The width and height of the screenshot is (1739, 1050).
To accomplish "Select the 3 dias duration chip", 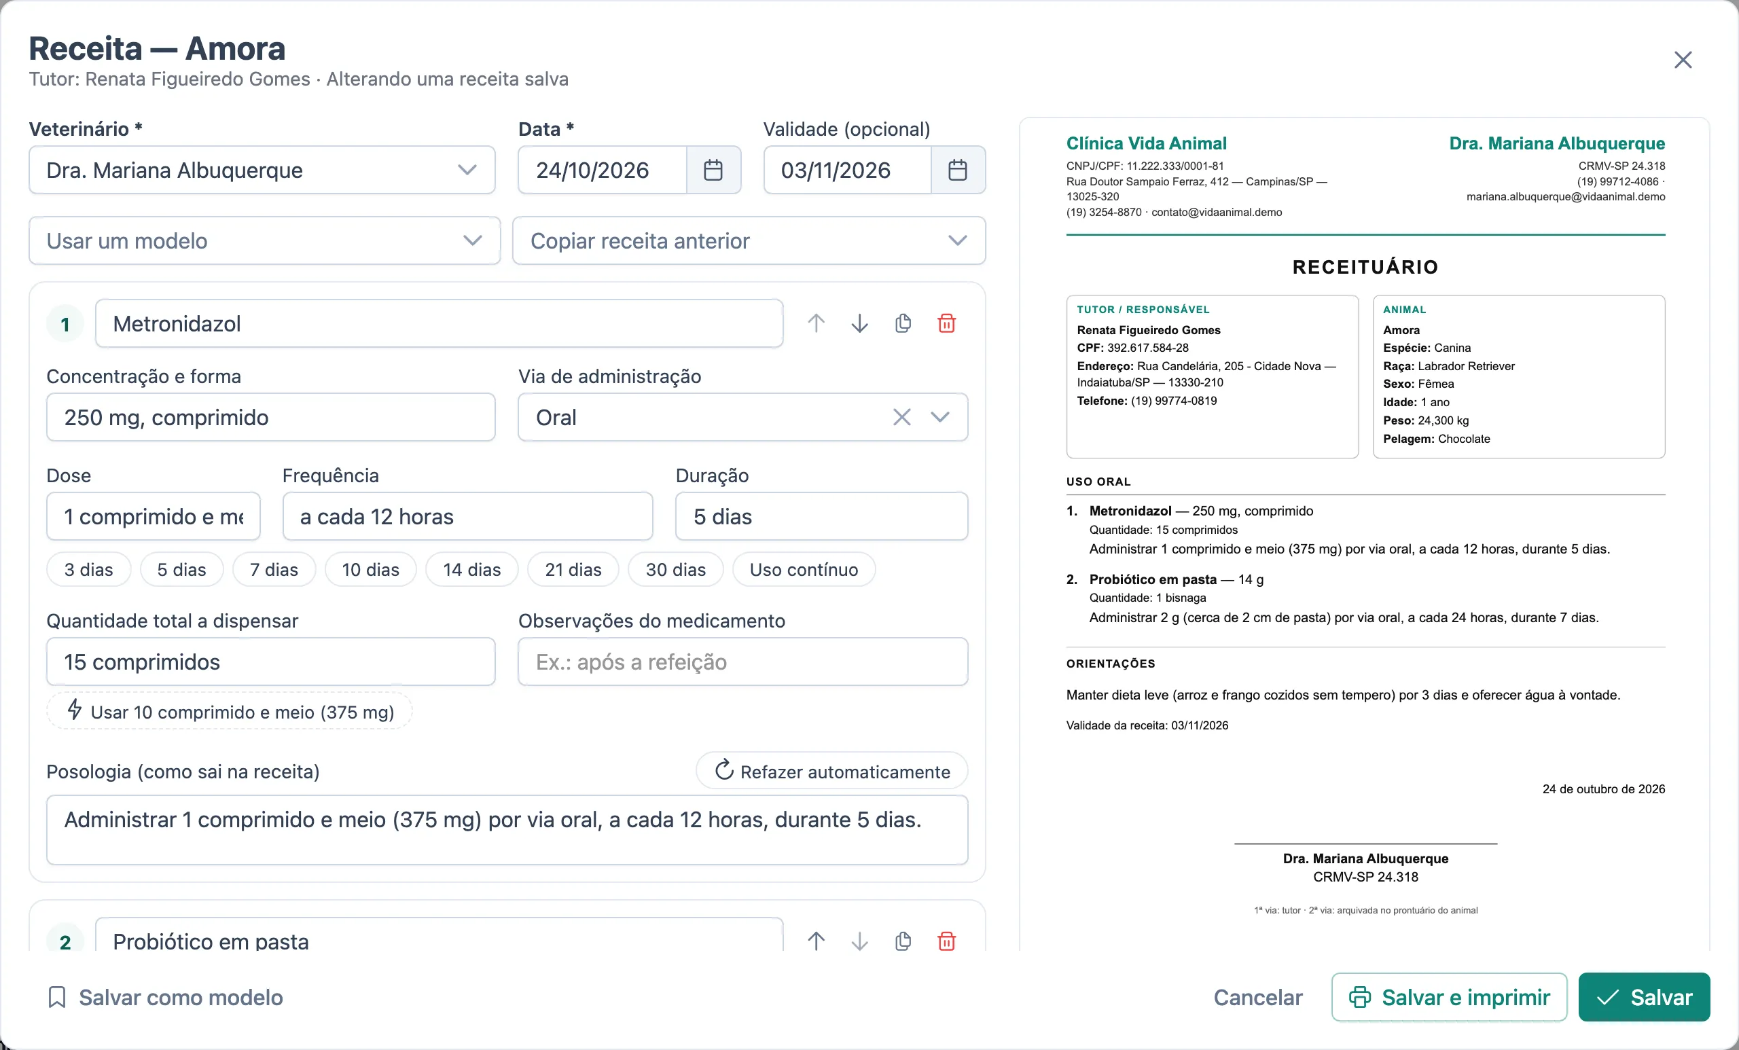I will 89,569.
